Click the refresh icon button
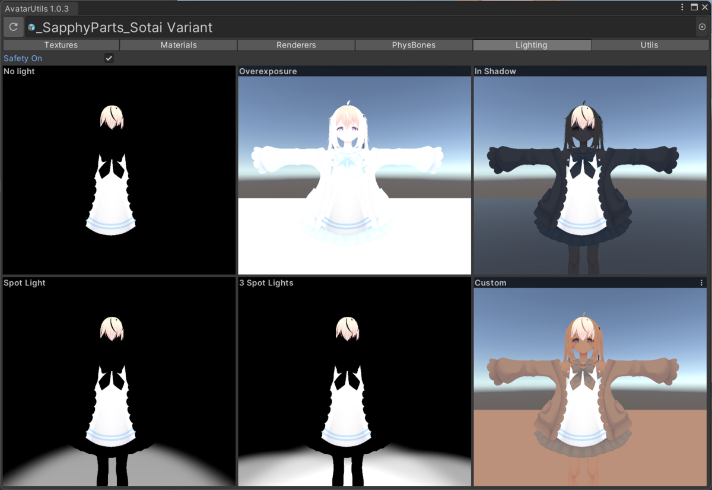Viewport: 712px width, 490px height. (x=13, y=27)
